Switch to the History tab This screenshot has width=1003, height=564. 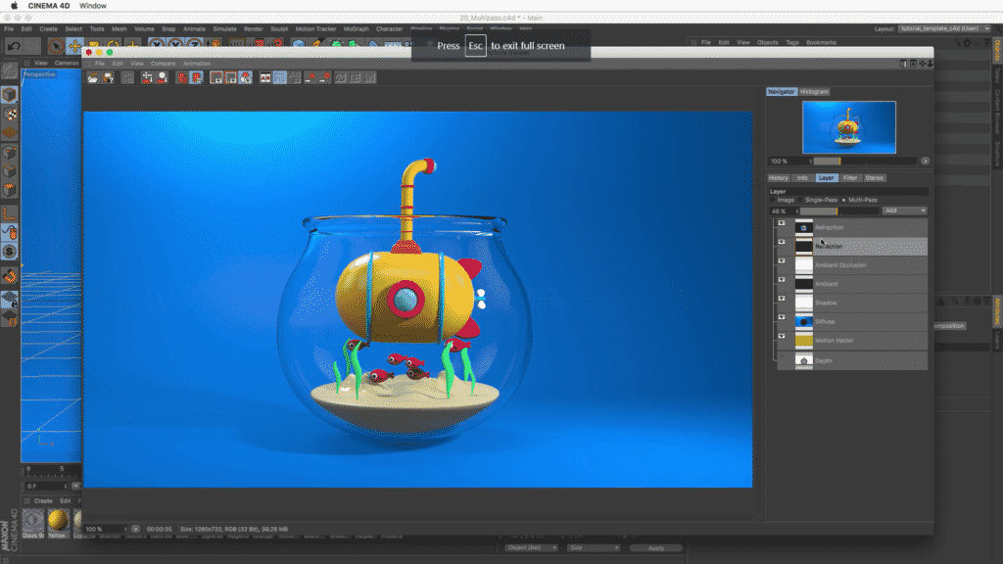point(778,178)
